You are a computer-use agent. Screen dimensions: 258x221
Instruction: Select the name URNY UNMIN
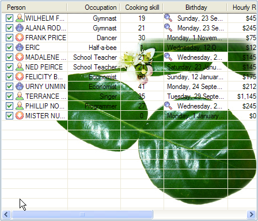tap(45, 87)
